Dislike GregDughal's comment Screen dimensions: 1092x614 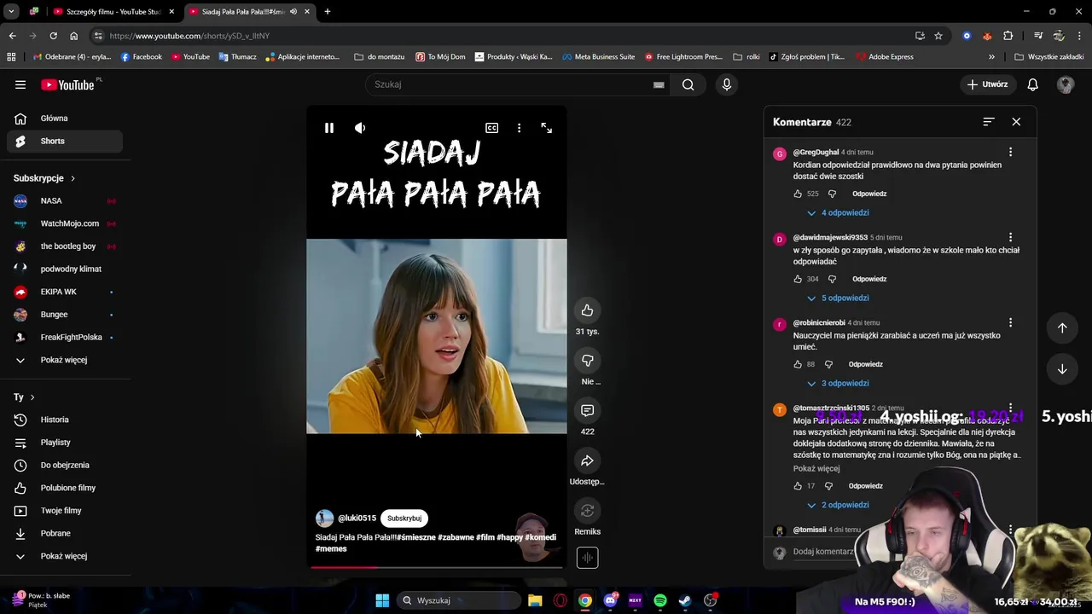[x=833, y=194]
